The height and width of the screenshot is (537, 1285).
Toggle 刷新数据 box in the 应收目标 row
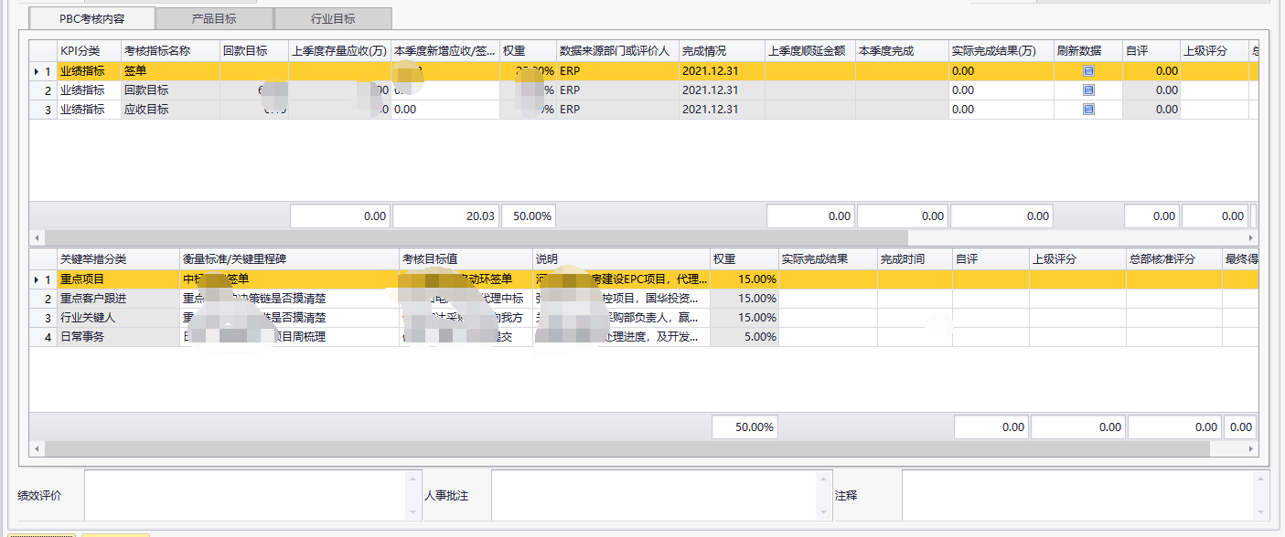(x=1088, y=110)
